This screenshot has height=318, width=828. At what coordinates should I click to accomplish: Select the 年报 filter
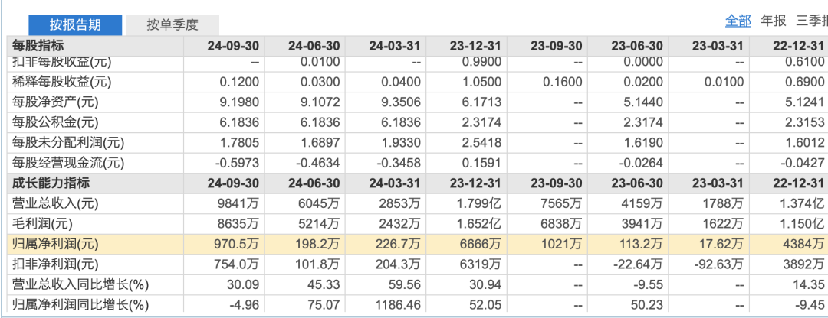point(774,21)
